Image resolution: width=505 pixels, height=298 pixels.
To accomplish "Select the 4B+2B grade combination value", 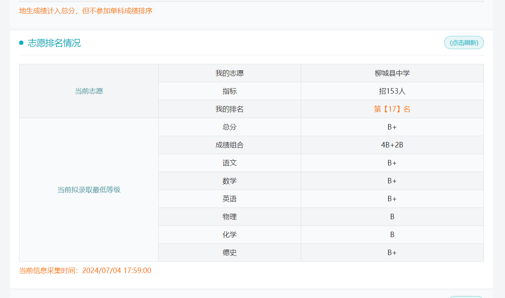I will [392, 145].
